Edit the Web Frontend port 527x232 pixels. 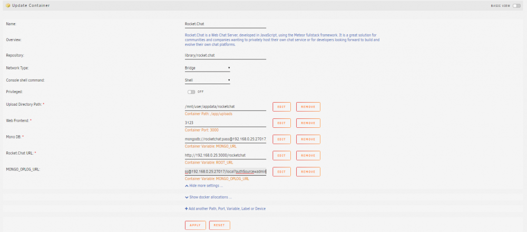pyautogui.click(x=281, y=123)
